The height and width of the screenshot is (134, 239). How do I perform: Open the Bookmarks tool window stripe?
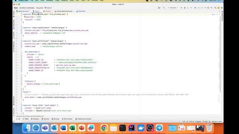(14, 100)
